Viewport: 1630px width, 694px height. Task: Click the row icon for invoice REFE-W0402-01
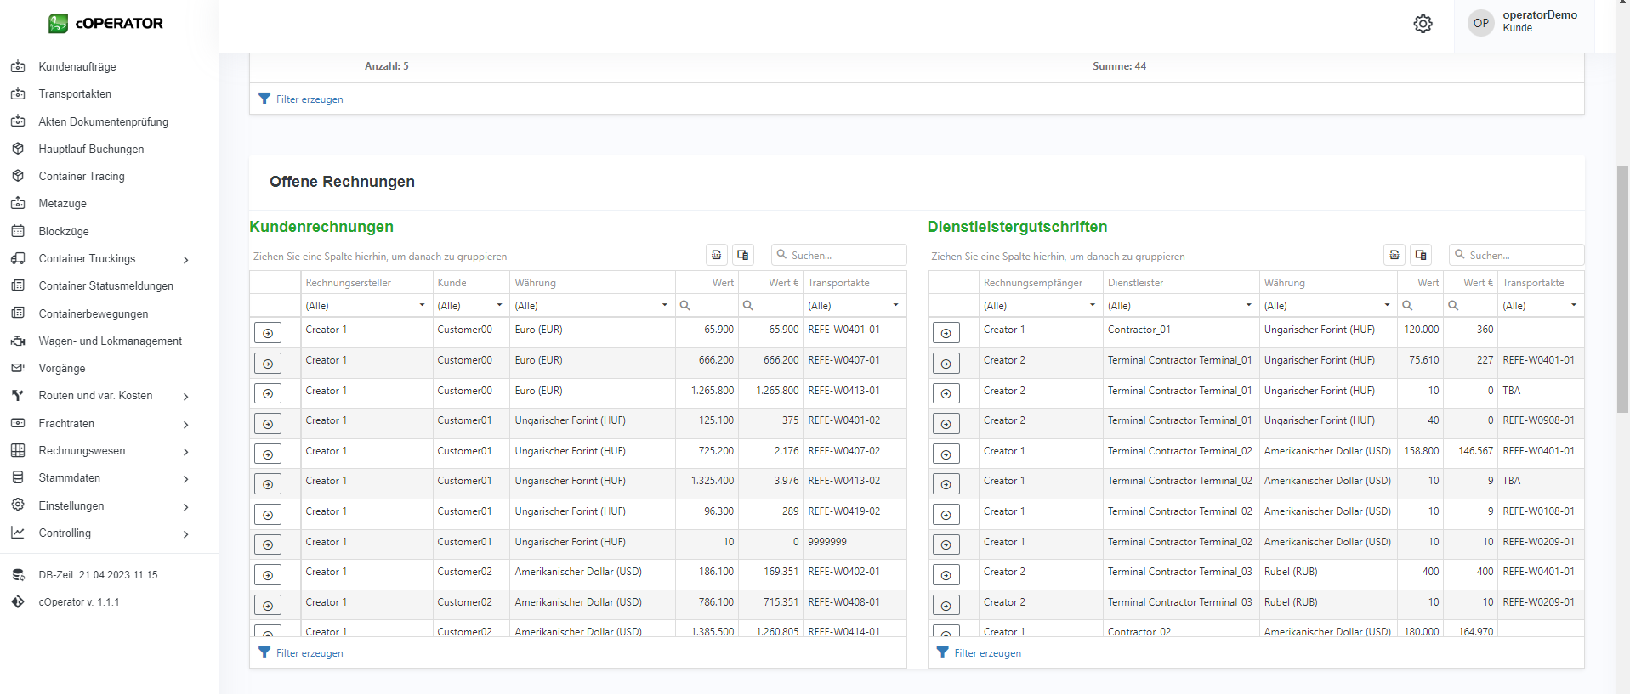pyautogui.click(x=268, y=575)
